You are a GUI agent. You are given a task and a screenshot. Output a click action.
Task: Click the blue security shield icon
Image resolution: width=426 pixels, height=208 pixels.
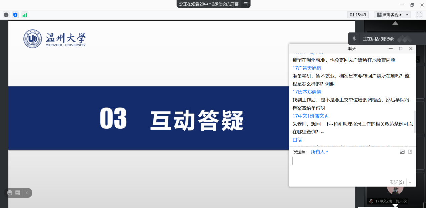pos(15,15)
